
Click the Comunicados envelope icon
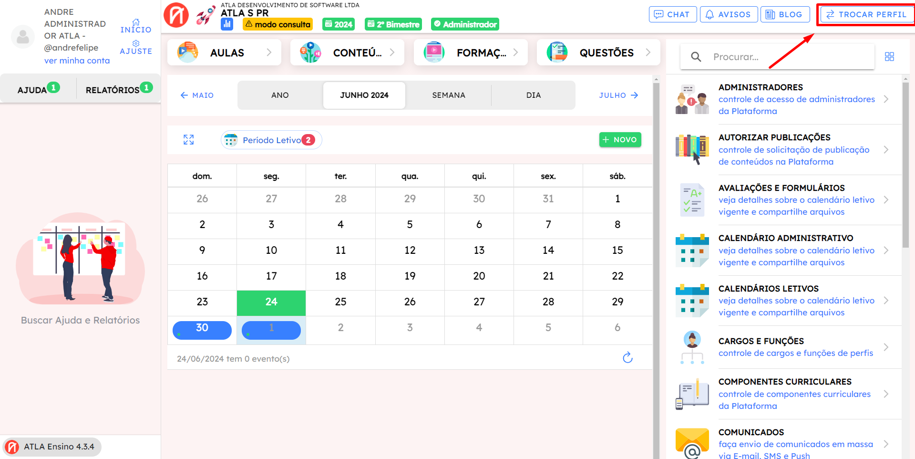[x=692, y=443]
